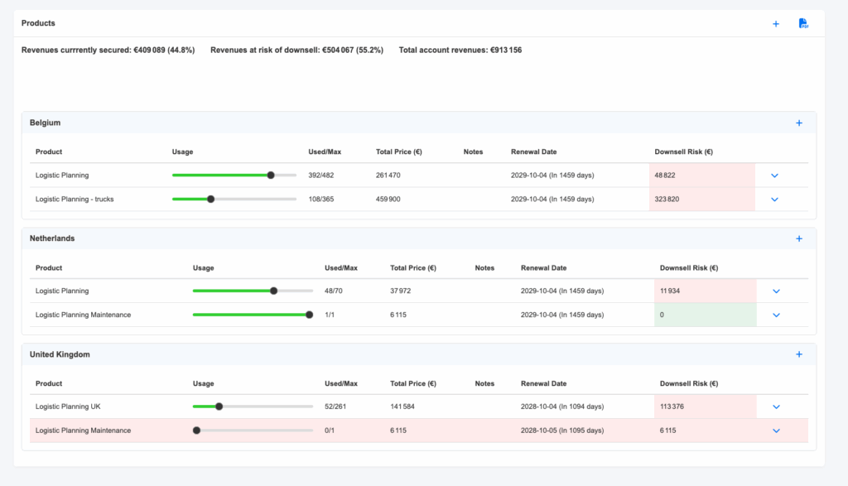Click the PDF export icon
Image resolution: width=848 pixels, height=486 pixels.
coord(802,24)
